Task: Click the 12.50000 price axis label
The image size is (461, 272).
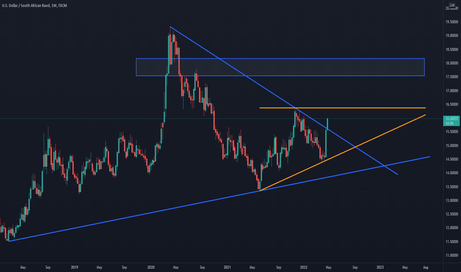Action: (452, 214)
